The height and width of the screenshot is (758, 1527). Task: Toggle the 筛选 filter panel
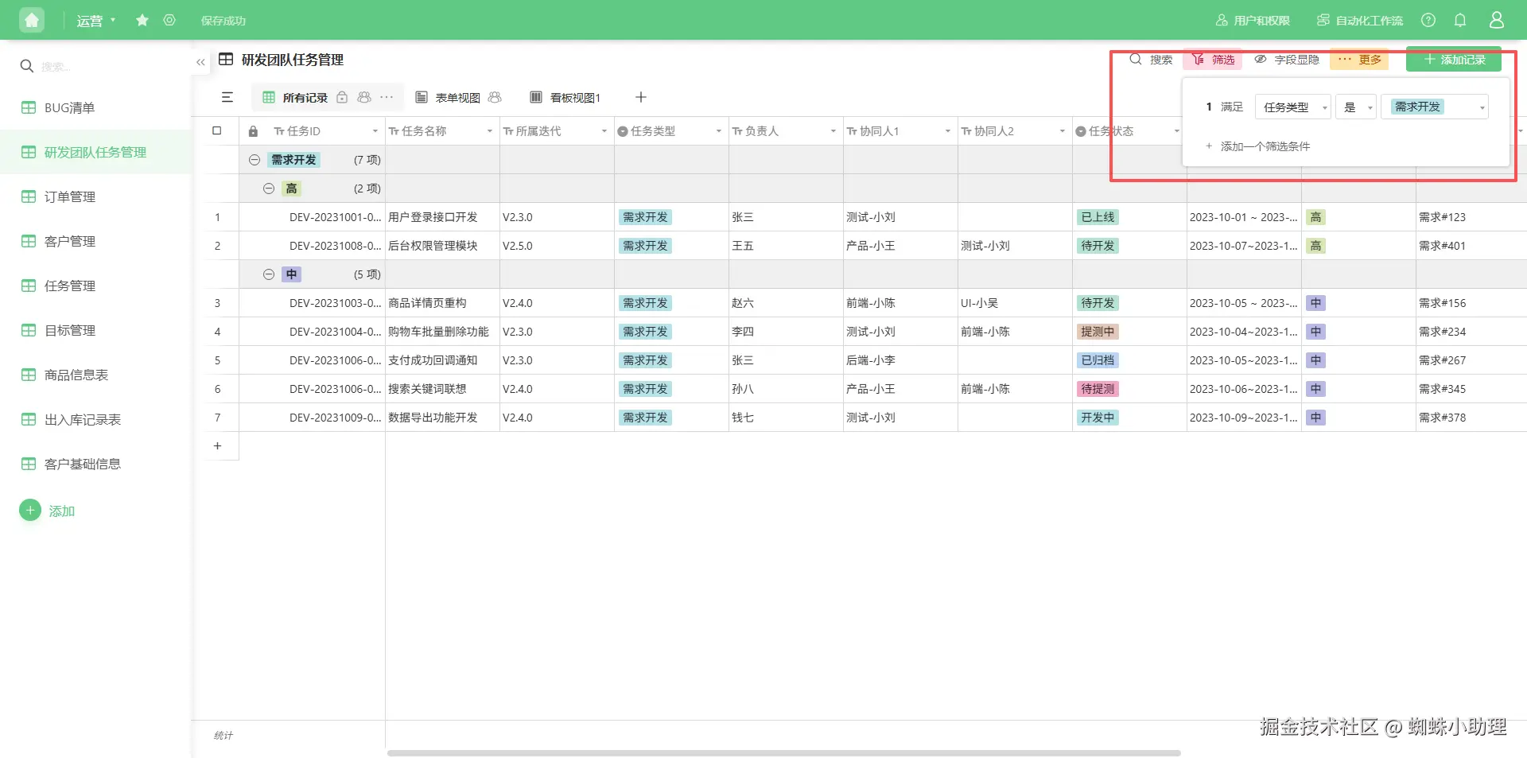[1214, 60]
